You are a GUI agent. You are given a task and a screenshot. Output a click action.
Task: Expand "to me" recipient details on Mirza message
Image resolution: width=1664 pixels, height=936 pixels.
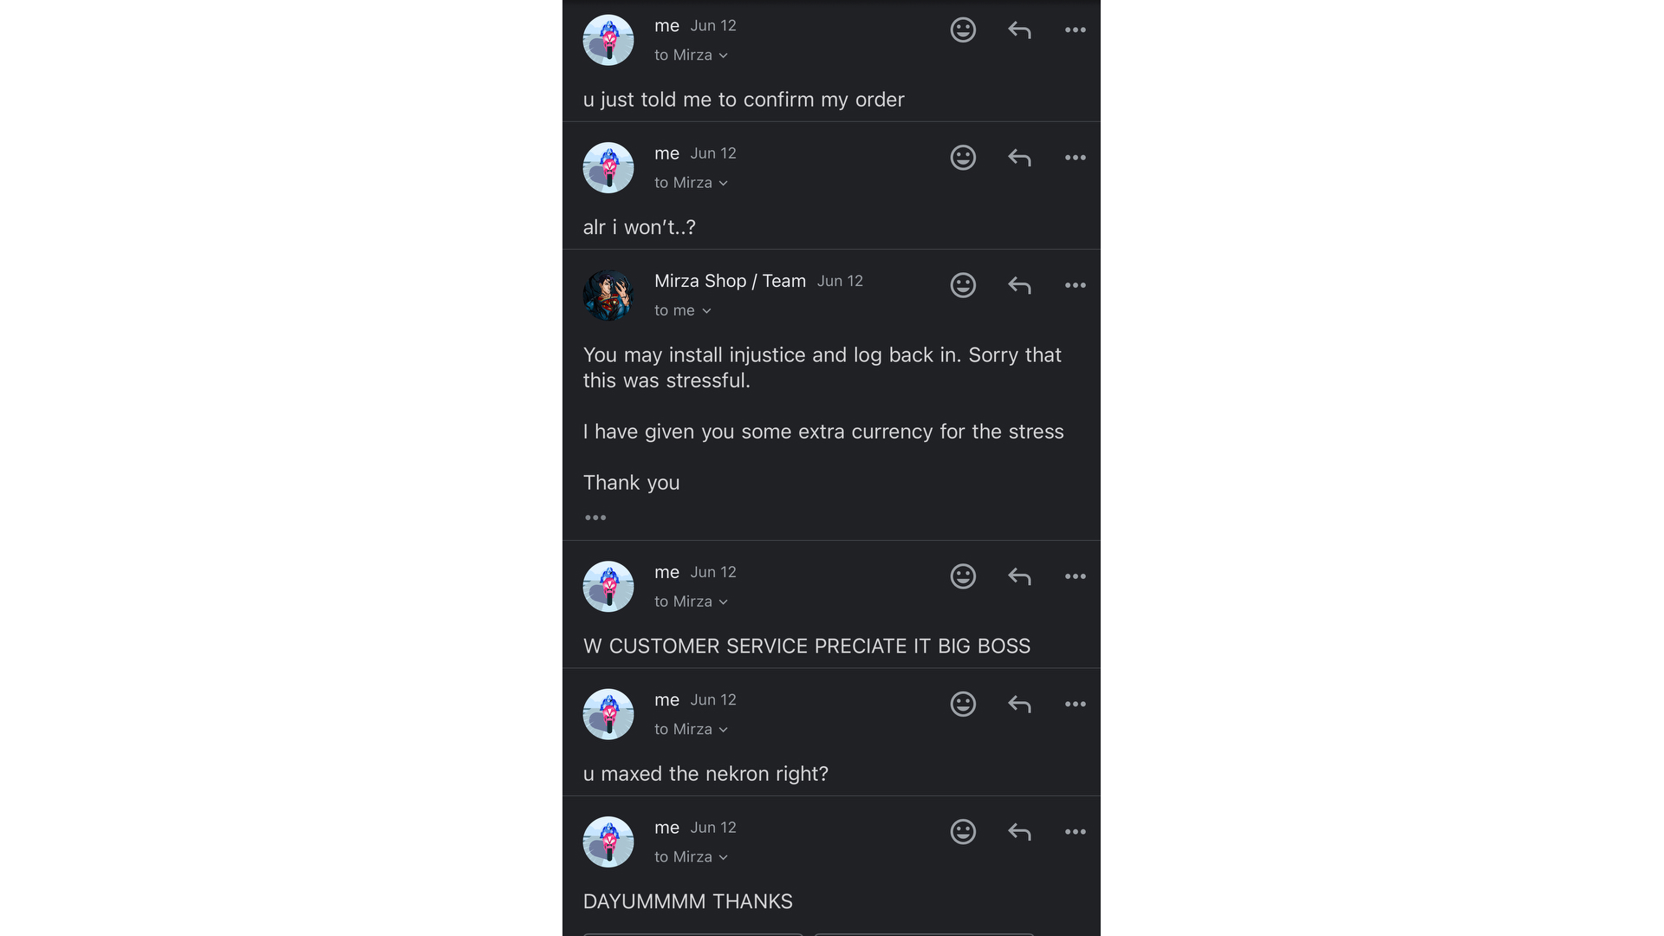pos(682,310)
